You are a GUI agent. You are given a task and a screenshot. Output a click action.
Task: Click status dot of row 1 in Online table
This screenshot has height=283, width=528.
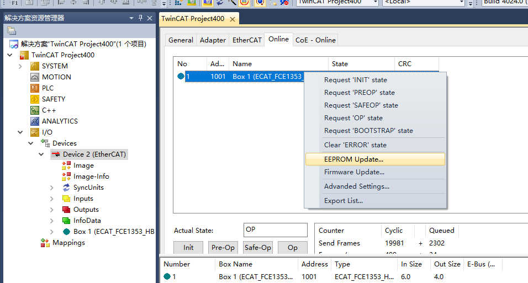[181, 76]
